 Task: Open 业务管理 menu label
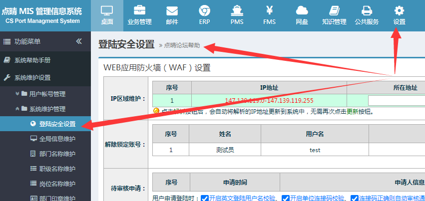(x=140, y=22)
